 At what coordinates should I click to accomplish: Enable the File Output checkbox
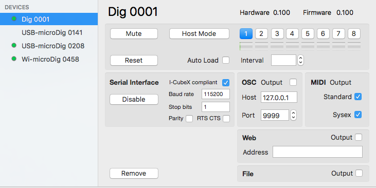359,173
